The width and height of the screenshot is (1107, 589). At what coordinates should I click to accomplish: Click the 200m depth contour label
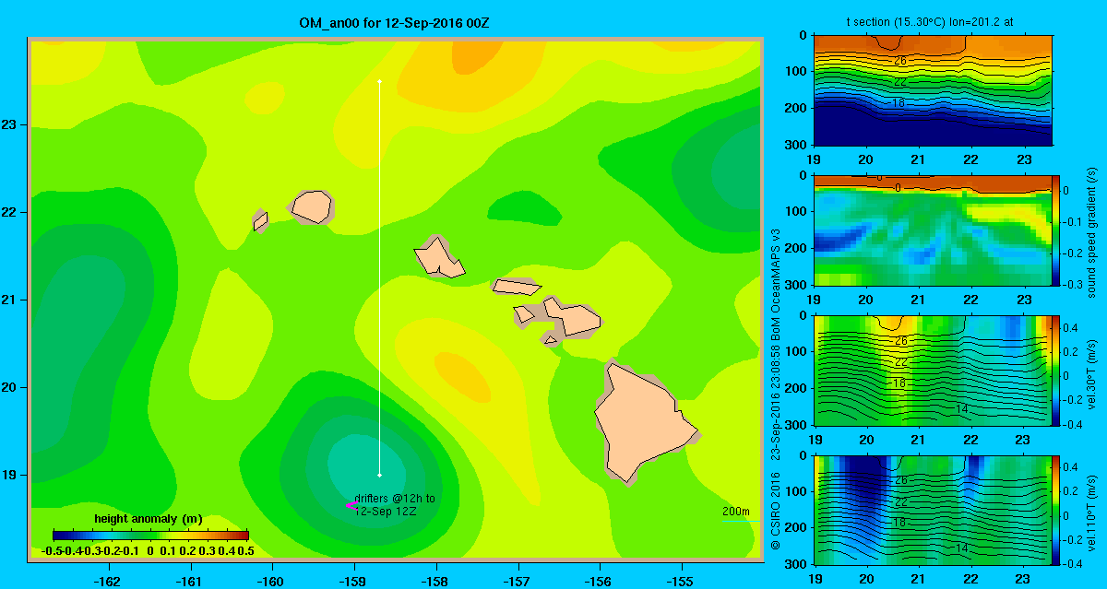[735, 511]
